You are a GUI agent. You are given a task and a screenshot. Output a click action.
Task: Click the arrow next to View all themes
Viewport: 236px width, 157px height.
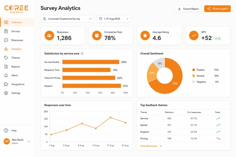tap(161, 146)
